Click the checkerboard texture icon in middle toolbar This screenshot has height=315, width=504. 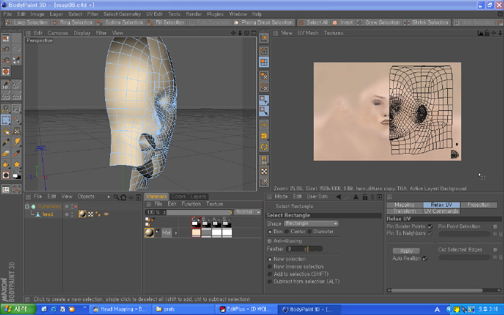click(x=264, y=171)
